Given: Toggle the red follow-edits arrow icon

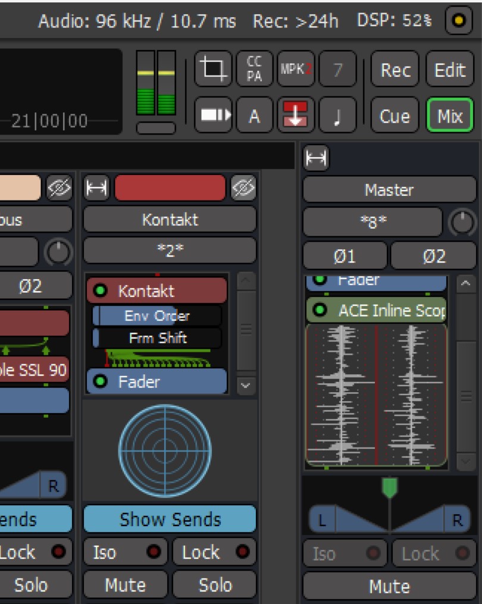Looking at the screenshot, I should pos(296,115).
